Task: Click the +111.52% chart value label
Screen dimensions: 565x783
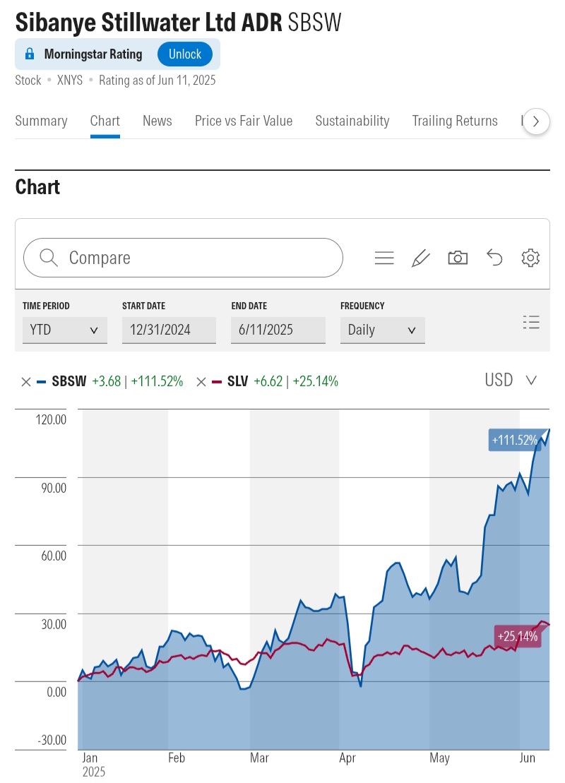Action: 514,440
